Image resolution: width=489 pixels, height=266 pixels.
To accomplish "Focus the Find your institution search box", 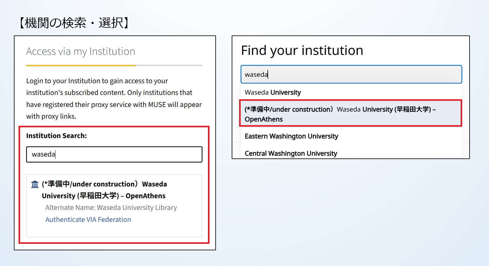I will [351, 74].
